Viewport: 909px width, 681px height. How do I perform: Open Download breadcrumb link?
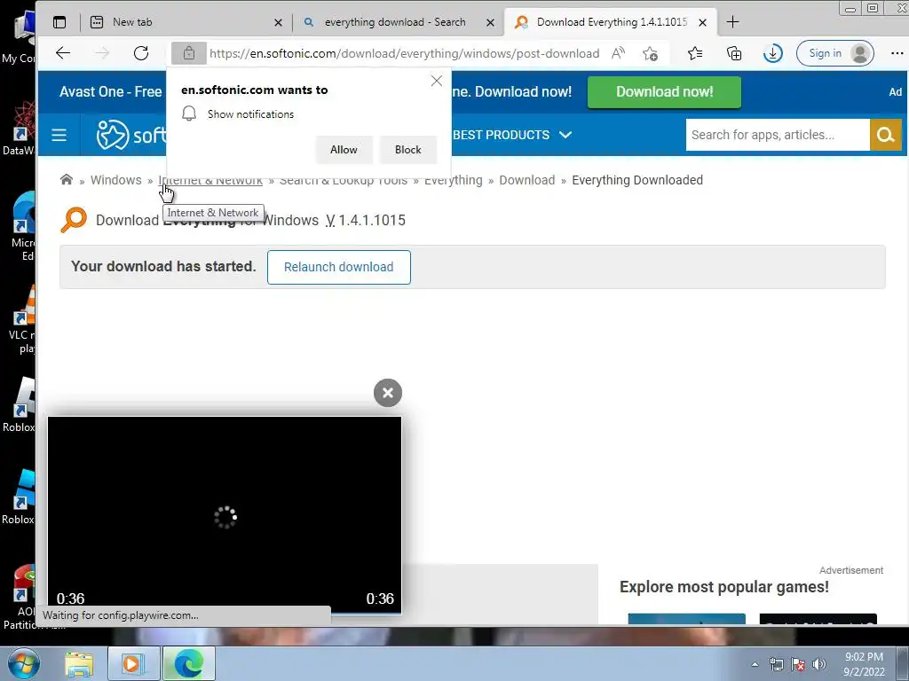click(x=527, y=180)
